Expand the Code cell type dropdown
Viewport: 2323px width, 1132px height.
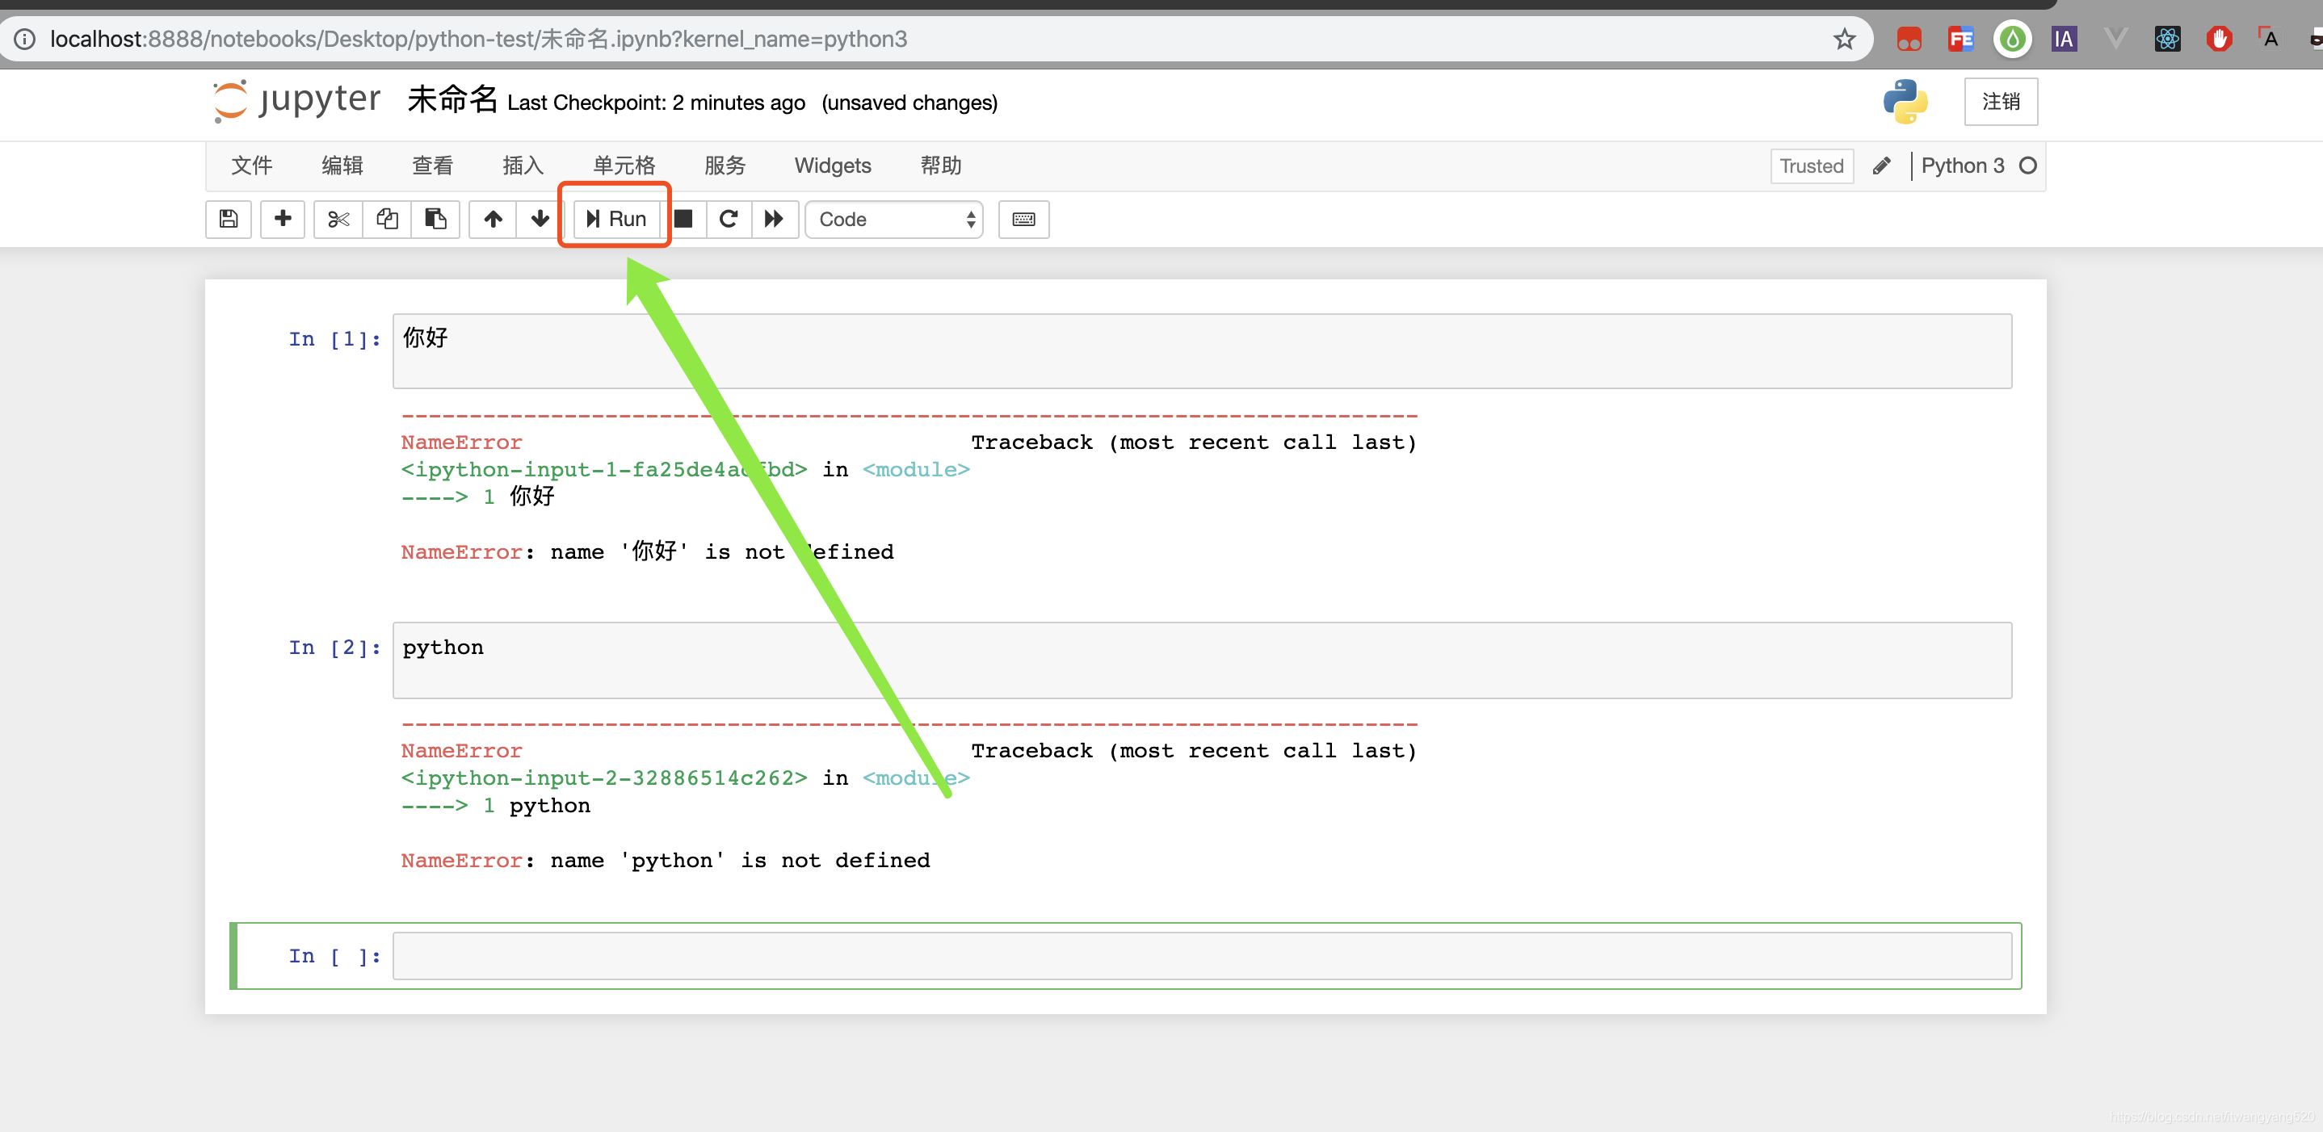click(893, 219)
